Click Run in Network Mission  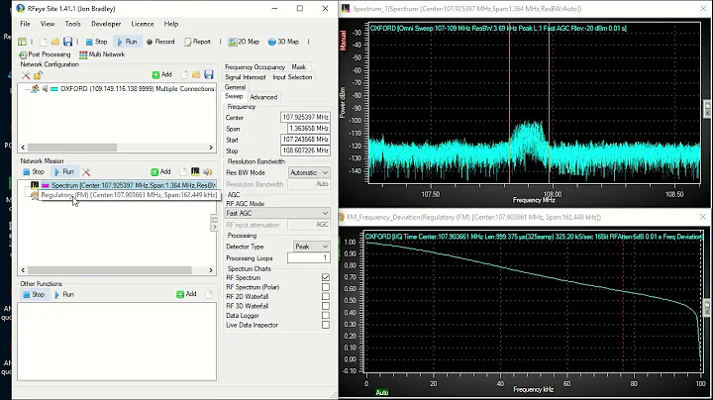click(x=63, y=172)
